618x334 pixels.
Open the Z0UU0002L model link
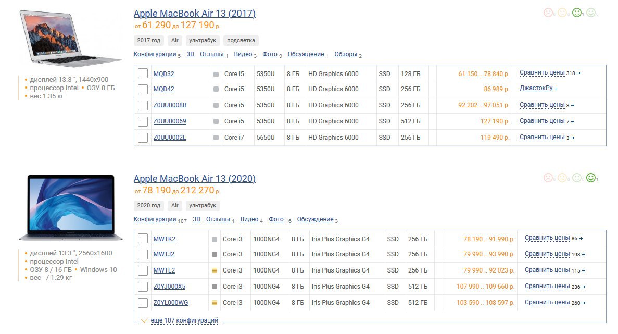[170, 138]
